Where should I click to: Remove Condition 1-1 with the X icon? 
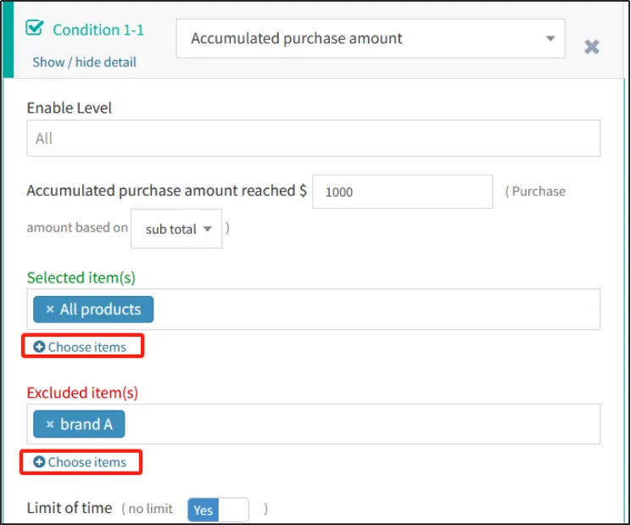[x=592, y=47]
